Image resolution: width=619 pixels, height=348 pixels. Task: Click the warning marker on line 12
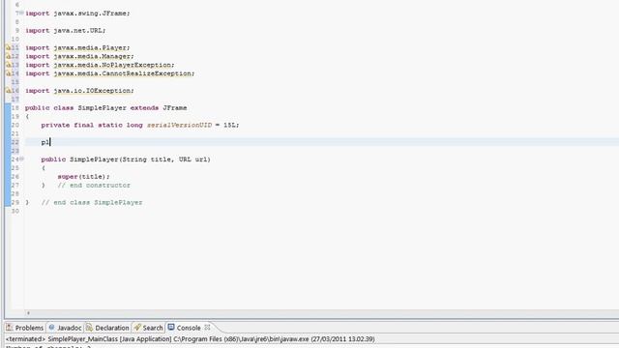point(8,56)
